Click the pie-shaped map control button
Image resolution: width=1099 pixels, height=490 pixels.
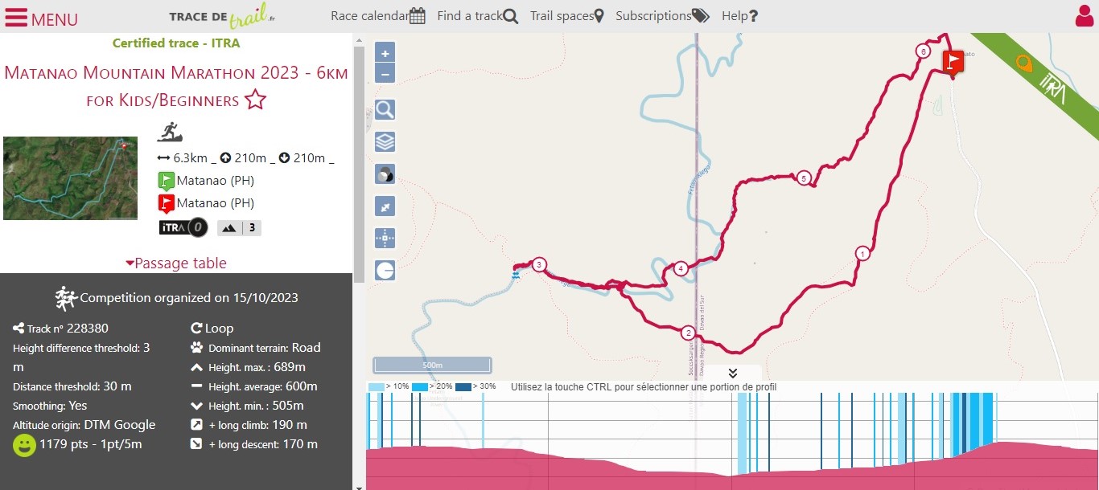(385, 271)
